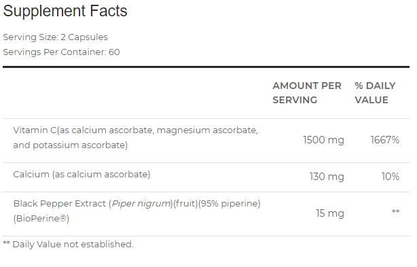417x267 pixels.
Task: Select the Vitamin C ingredient description
Action: tap(136, 137)
